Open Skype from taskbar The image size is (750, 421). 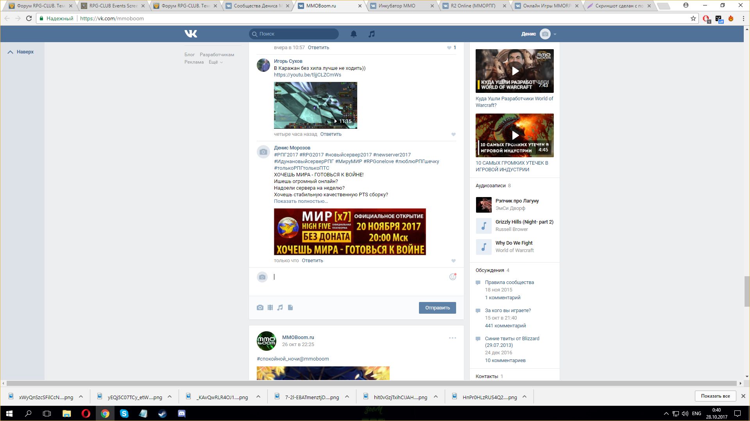pos(124,414)
